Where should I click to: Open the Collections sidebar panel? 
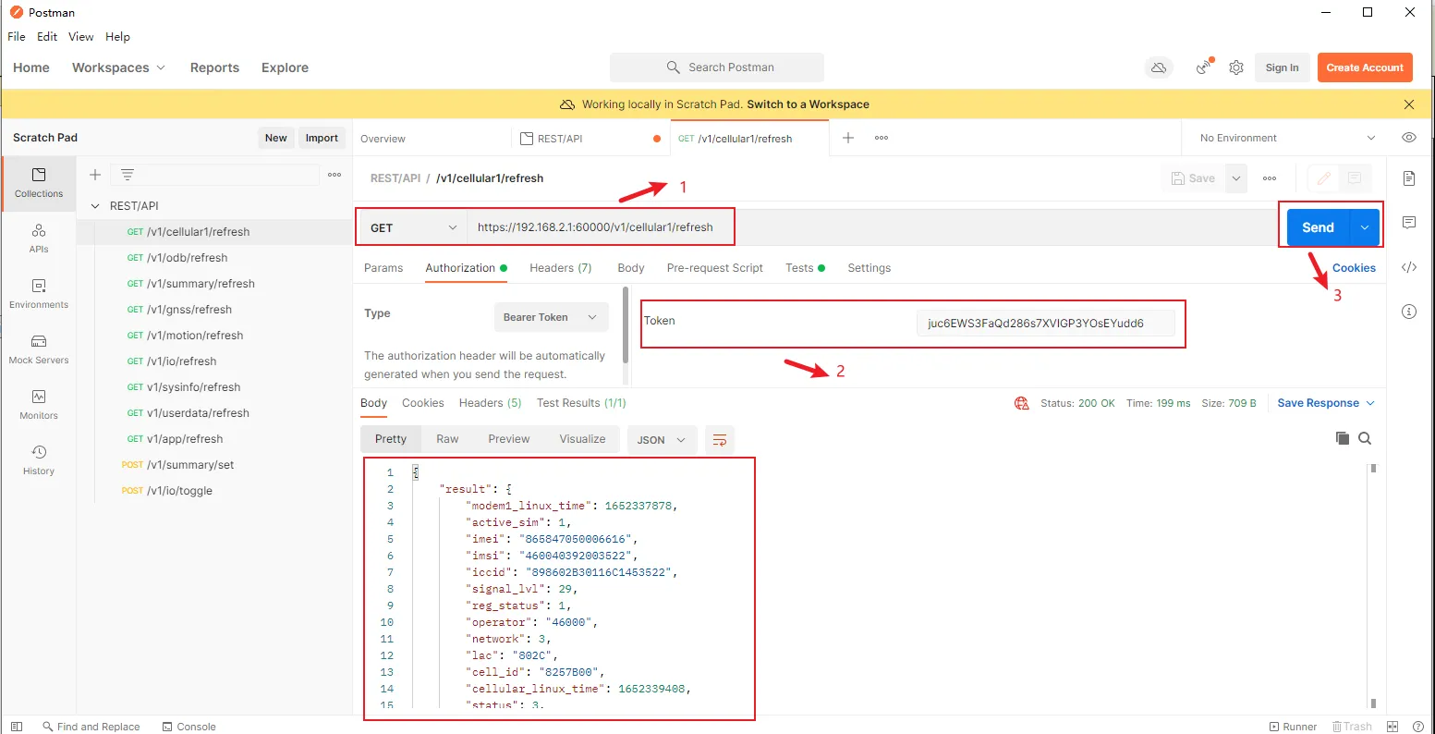(x=39, y=182)
